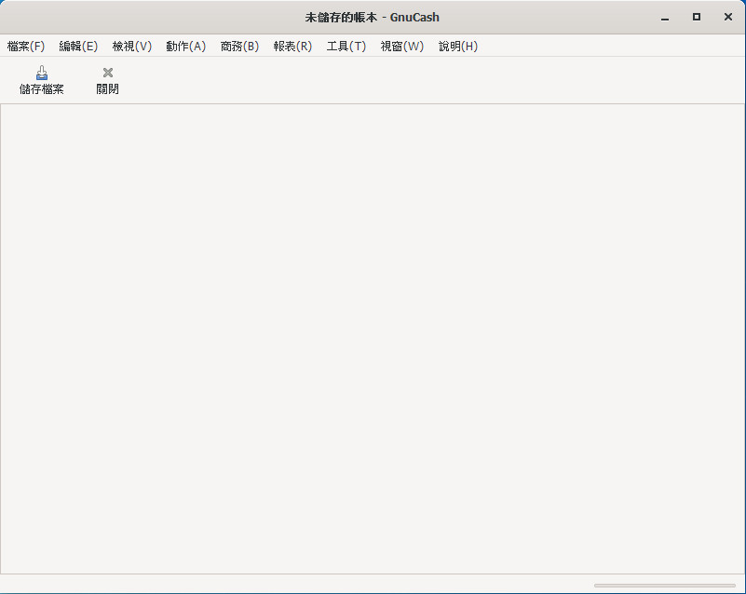
Task: Click the 儲存檔案 save icon in toolbar
Action: pos(42,73)
